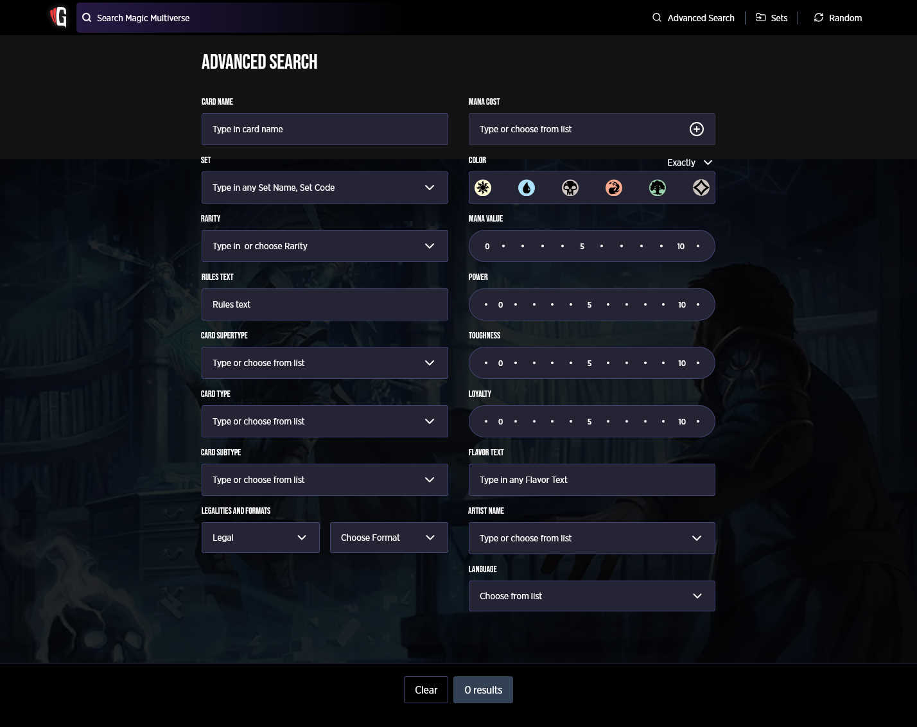
Task: Click the site logo in the top corner
Action: 58,17
